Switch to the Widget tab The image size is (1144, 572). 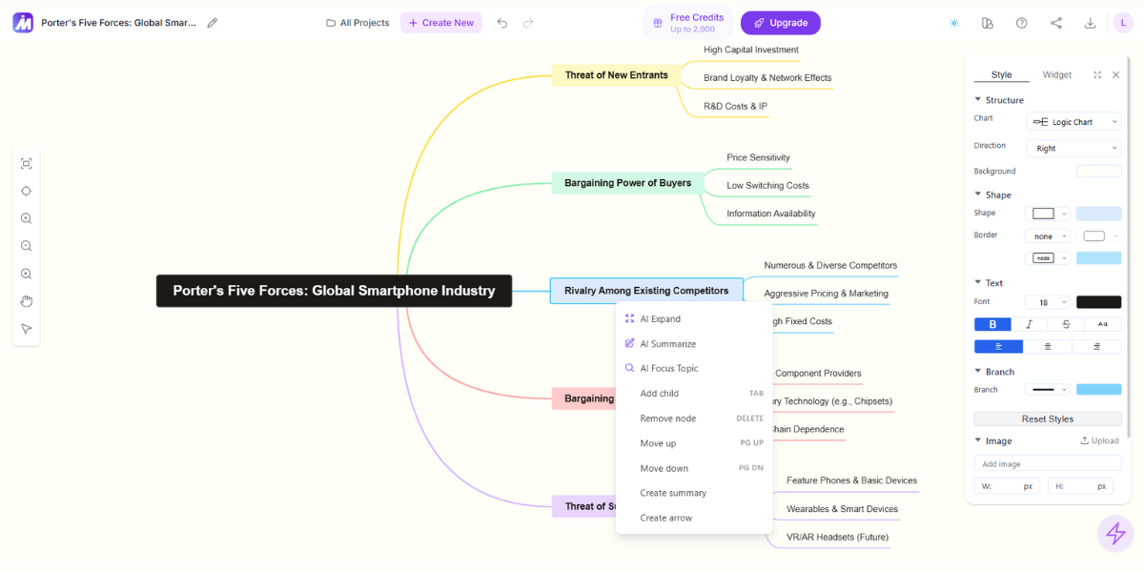1056,74
